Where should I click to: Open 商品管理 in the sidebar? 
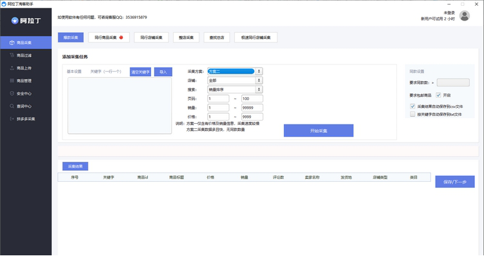[26, 81]
